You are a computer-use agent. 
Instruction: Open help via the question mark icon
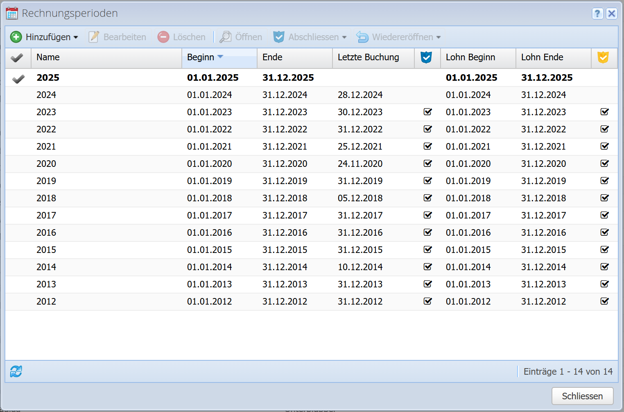(597, 14)
